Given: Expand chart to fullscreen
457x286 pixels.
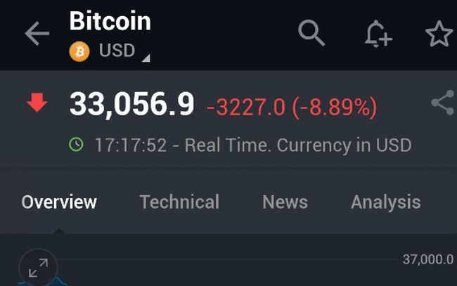Looking at the screenshot, I should tap(38, 266).
